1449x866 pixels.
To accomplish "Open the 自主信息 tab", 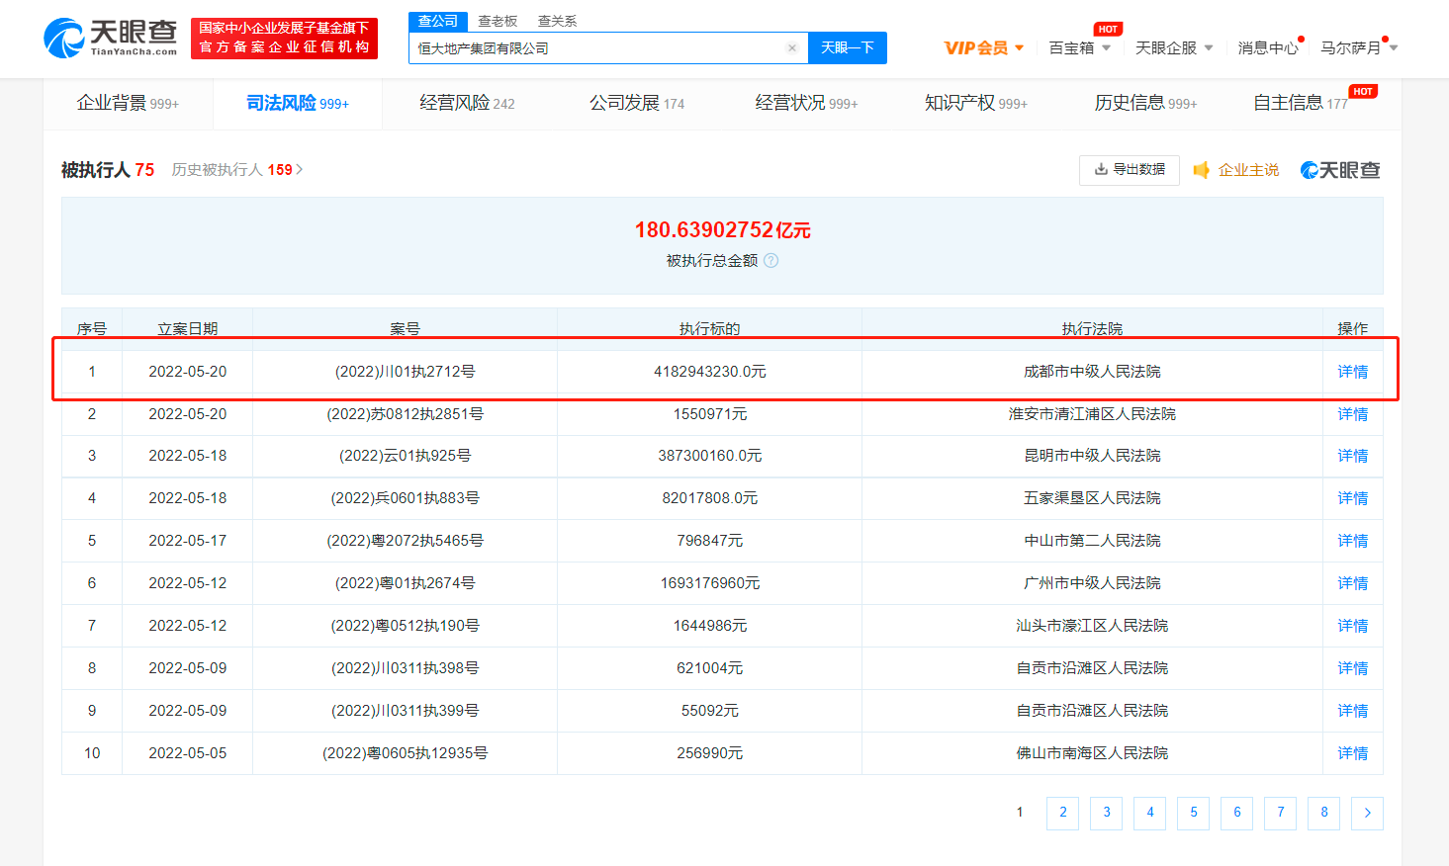I will click(1301, 103).
